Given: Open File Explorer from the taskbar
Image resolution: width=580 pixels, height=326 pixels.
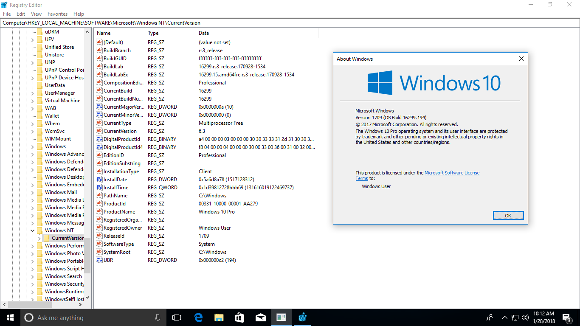Looking at the screenshot, I should pos(219,317).
